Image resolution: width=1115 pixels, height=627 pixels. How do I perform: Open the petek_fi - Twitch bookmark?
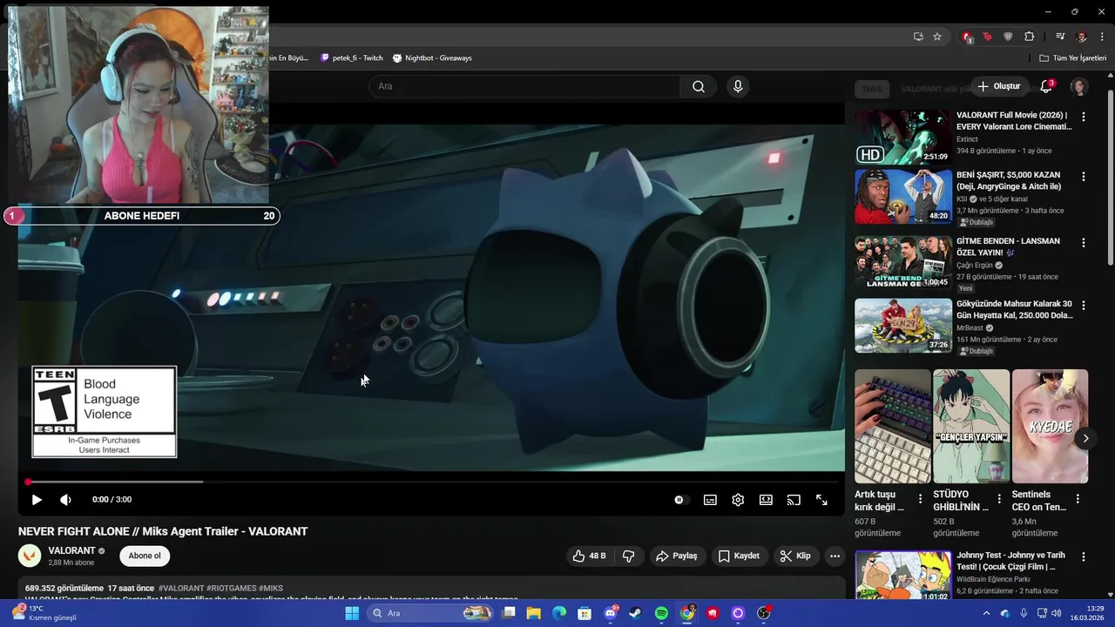tap(352, 58)
